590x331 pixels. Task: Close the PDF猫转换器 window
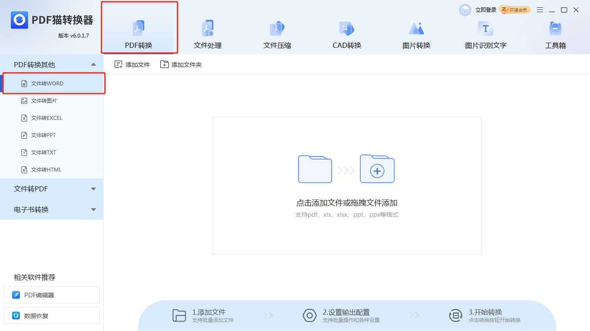[576, 10]
